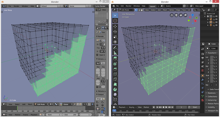The height and width of the screenshot is (117, 220).
Task: Toggle camera view icon in viewport
Action: coord(176,15)
